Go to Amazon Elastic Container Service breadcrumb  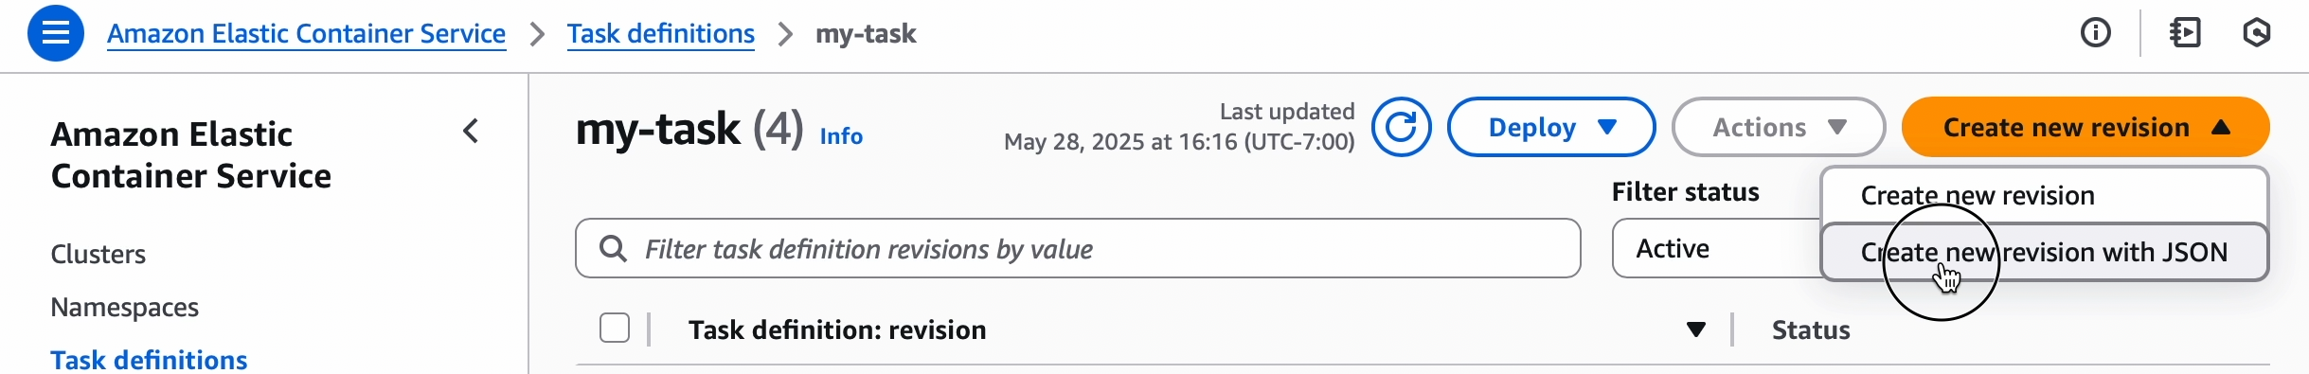(x=306, y=34)
